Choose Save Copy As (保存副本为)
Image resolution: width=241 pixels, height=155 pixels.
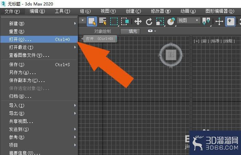(x=39, y=80)
